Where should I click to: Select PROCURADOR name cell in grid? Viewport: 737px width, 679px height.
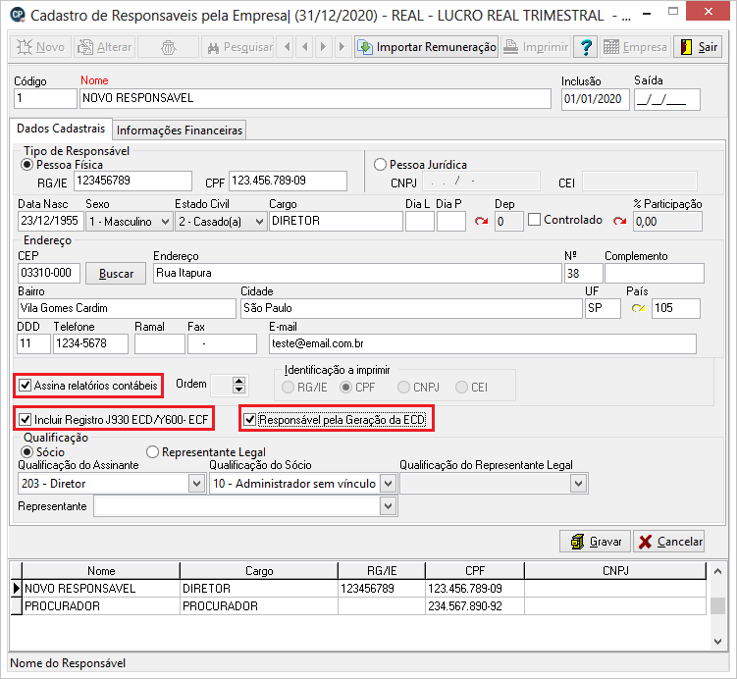click(x=101, y=606)
